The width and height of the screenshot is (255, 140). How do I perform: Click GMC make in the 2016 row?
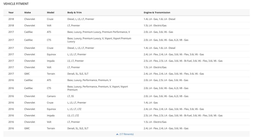(27, 128)
